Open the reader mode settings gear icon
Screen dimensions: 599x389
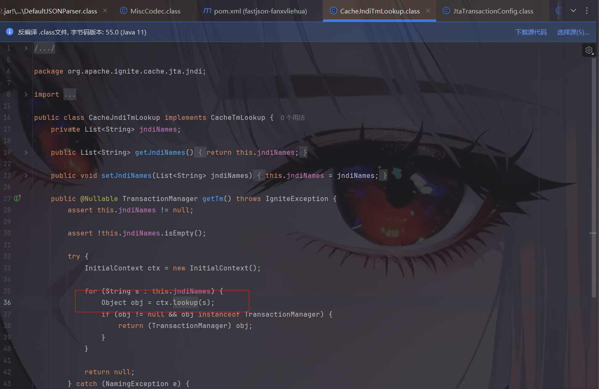point(589,50)
